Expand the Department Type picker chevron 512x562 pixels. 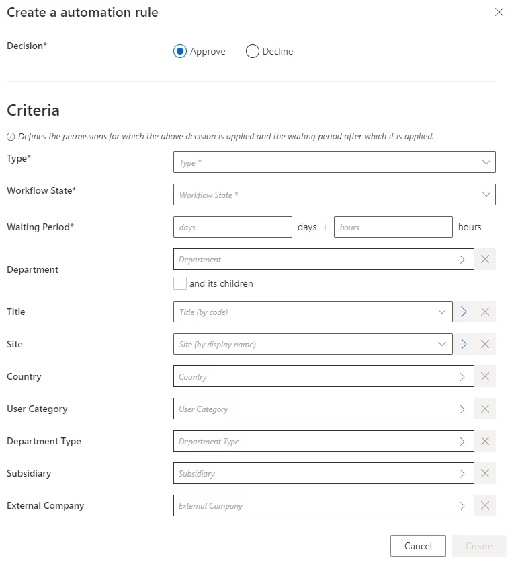(x=462, y=442)
